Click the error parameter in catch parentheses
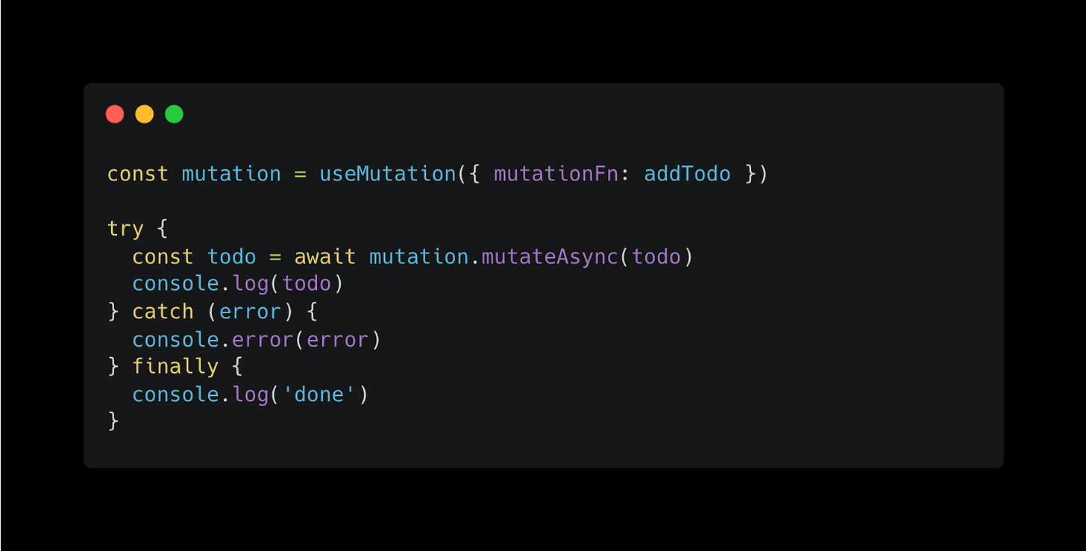 pos(251,311)
